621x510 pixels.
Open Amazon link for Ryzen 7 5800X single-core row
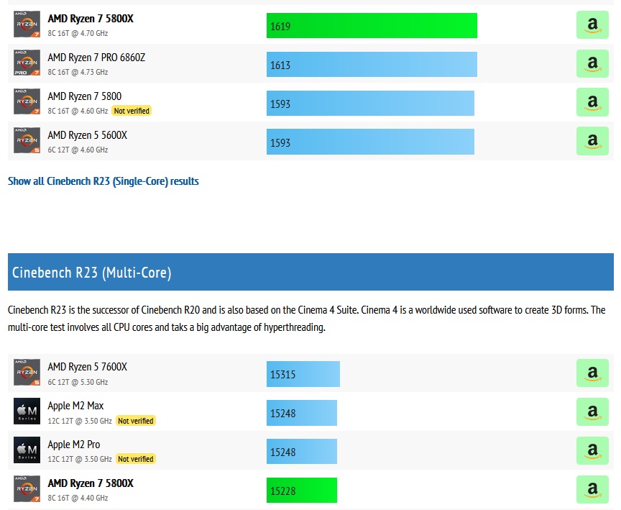pyautogui.click(x=592, y=25)
